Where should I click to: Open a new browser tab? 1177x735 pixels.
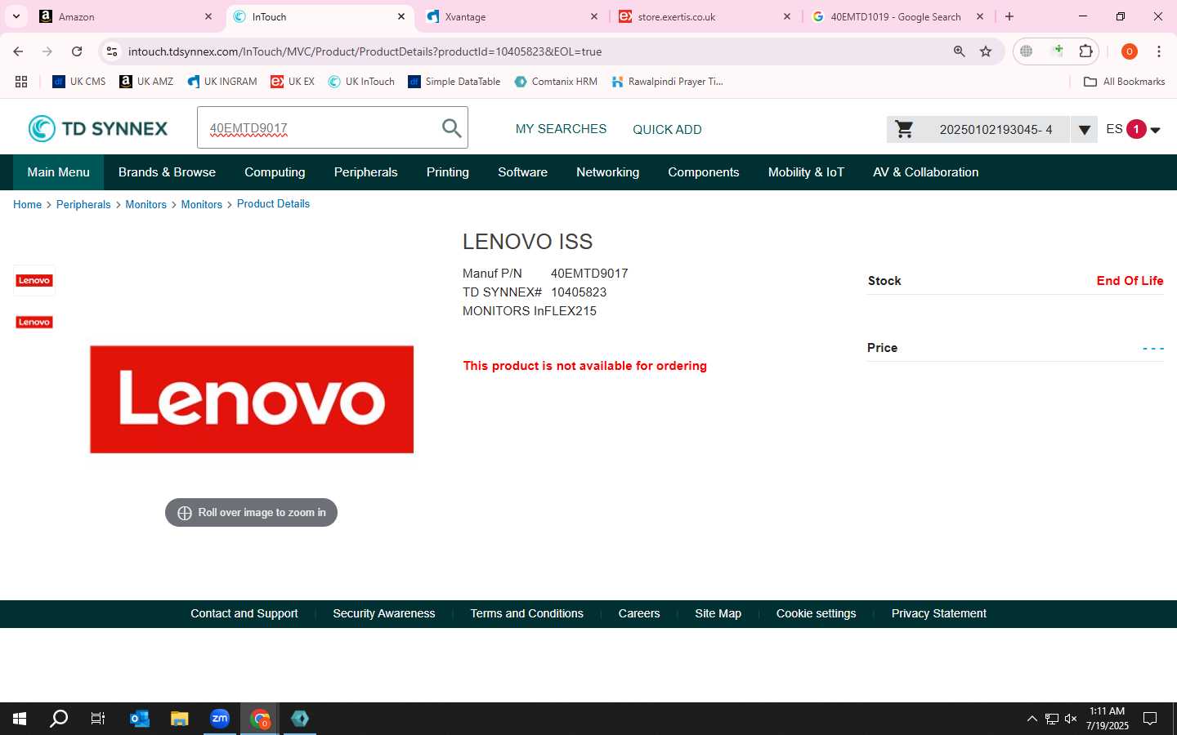[1009, 16]
